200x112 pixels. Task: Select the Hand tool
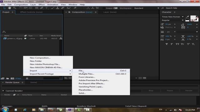pos(9,8)
